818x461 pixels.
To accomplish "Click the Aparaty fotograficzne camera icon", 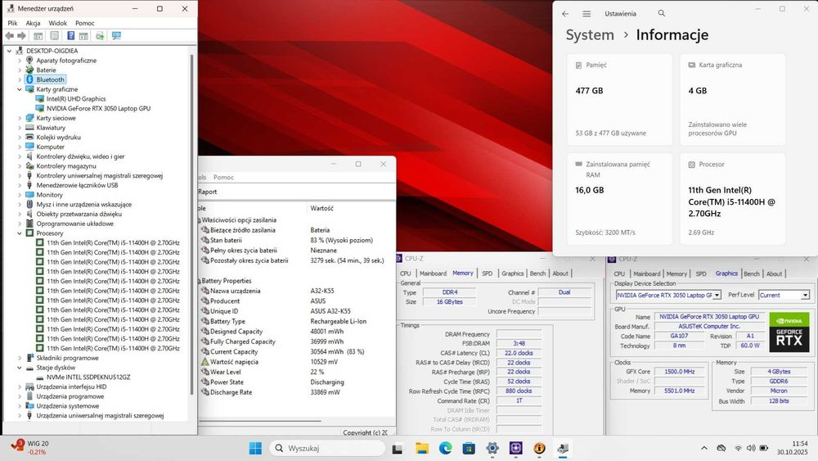I will tap(29, 60).
